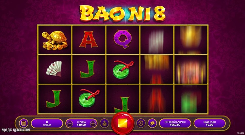Click the Игра Для Удовольствия label
Image resolution: width=245 pixels, height=135 pixels.
16,130
